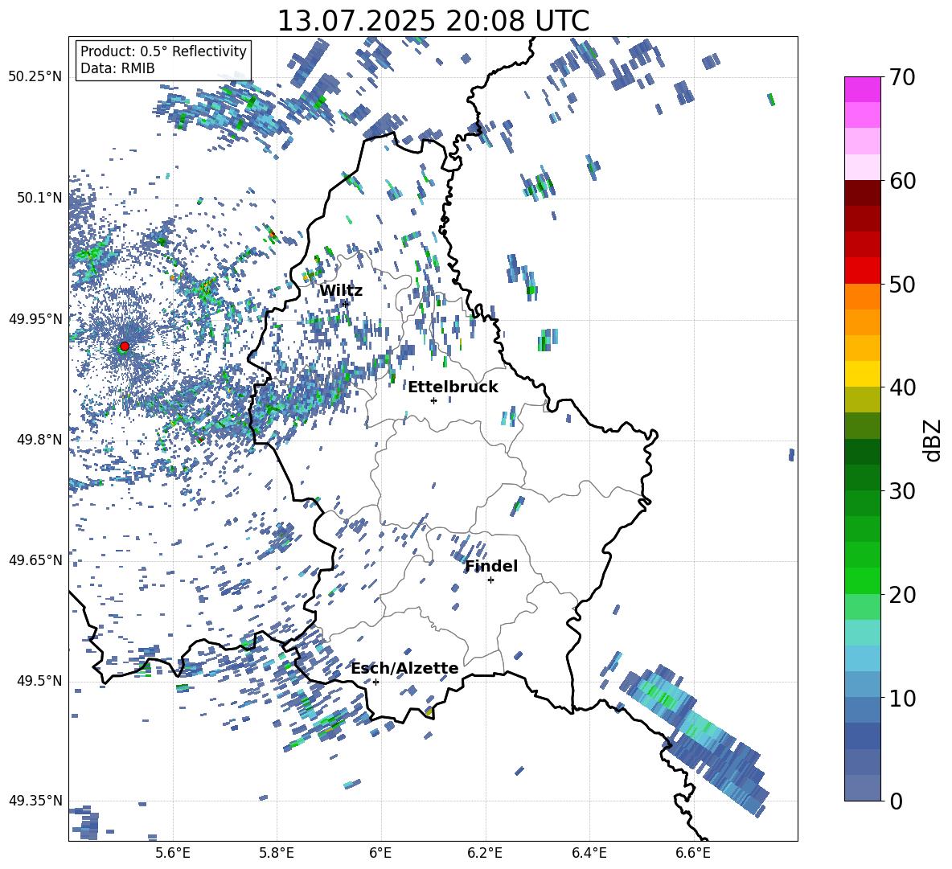Screen dimensions: 952x869
Task: Click the bright red swatch just above 50 dBZ
Action: pyautogui.click(x=862, y=271)
